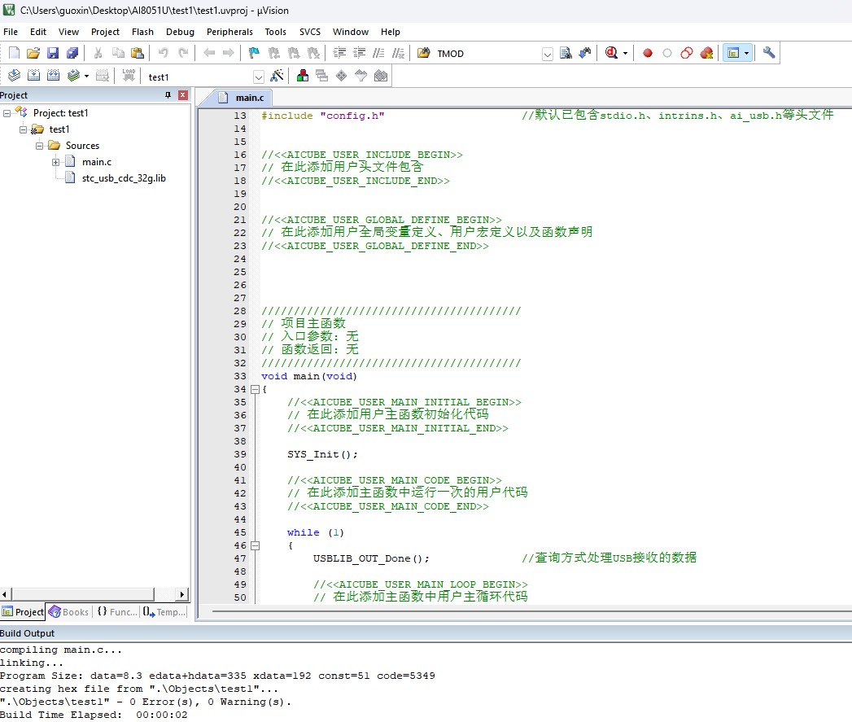
Task: Close the Project panel with the red X
Action: [x=183, y=95]
